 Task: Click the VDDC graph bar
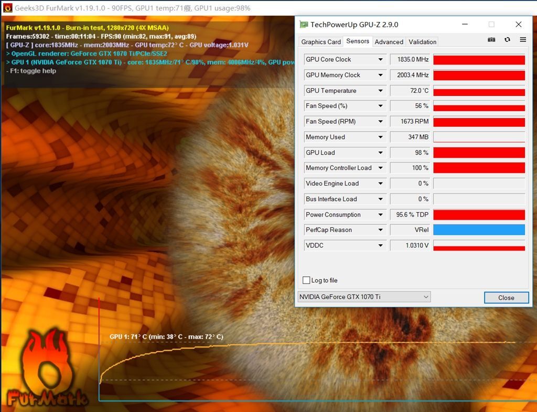[479, 245]
